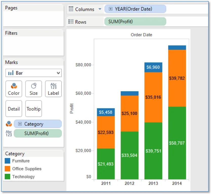Select the Technology legend label
This screenshot has width=212, height=195.
(x=23, y=177)
